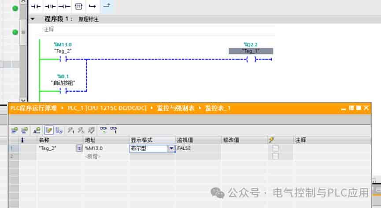
Task: Click the modify once now icon
Action: click(x=71, y=130)
